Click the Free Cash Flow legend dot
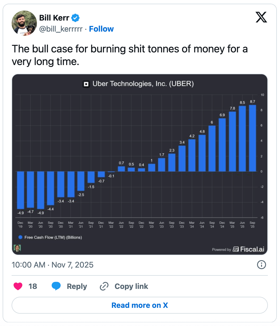This screenshot has width=280, height=326. [20, 237]
